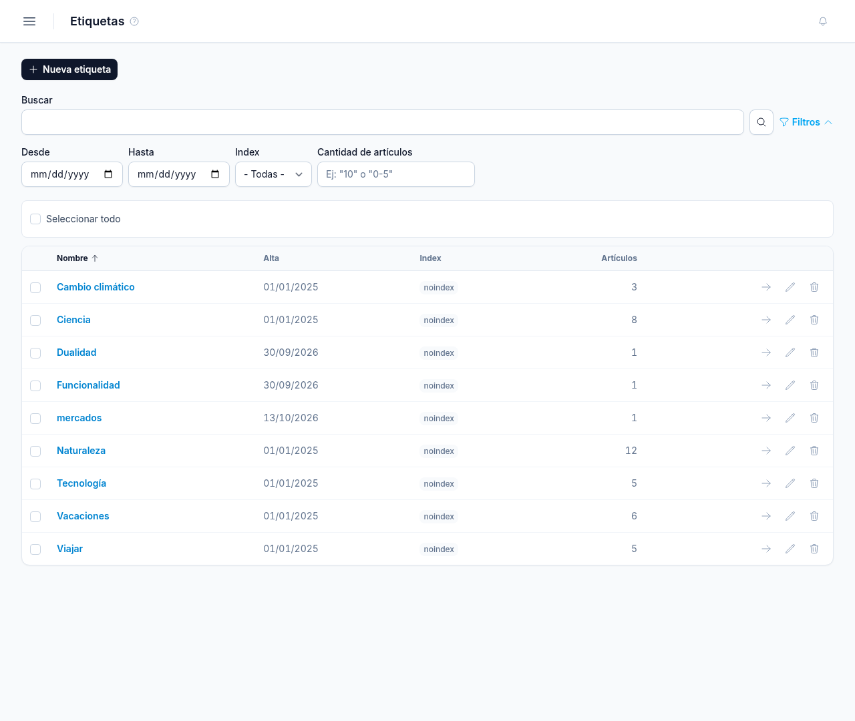The width and height of the screenshot is (855, 721).
Task: Focus the Buscar search field
Action: coord(383,122)
